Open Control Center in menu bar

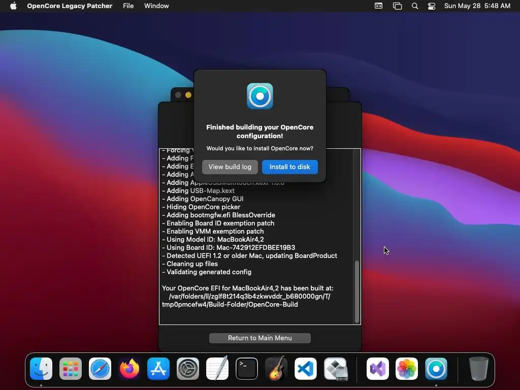click(x=432, y=6)
